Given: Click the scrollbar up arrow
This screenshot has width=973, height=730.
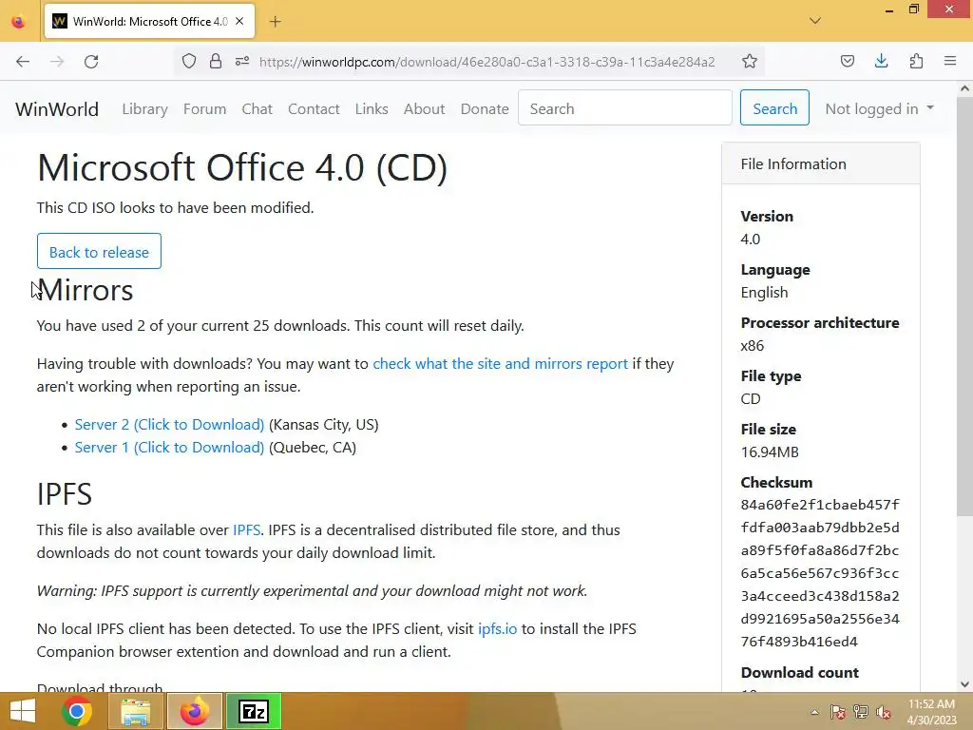Looking at the screenshot, I should pos(964,88).
